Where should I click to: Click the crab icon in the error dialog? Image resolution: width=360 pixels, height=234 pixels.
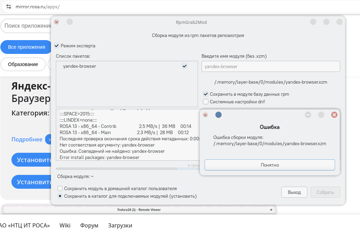[x=205, y=115]
